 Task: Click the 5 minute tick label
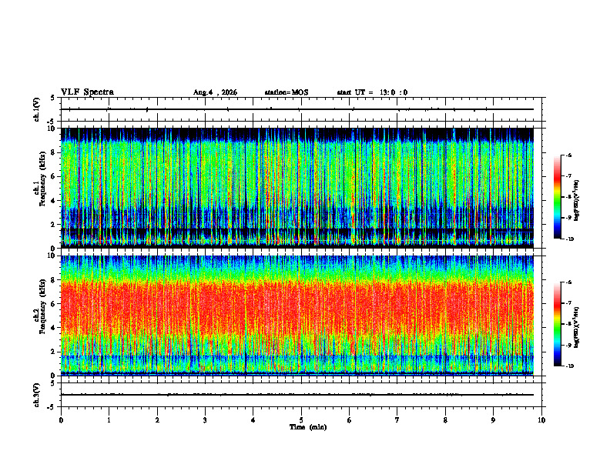click(301, 420)
